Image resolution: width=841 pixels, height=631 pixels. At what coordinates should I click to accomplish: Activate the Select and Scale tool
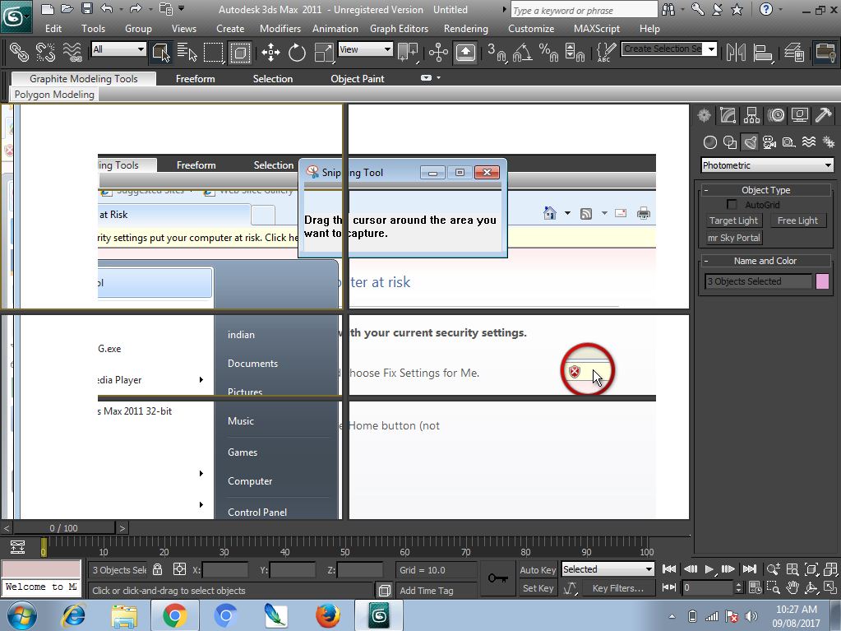coord(323,52)
